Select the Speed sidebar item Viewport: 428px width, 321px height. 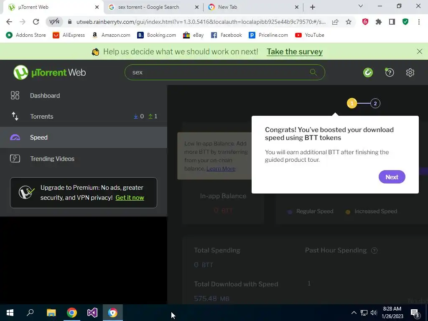84,137
